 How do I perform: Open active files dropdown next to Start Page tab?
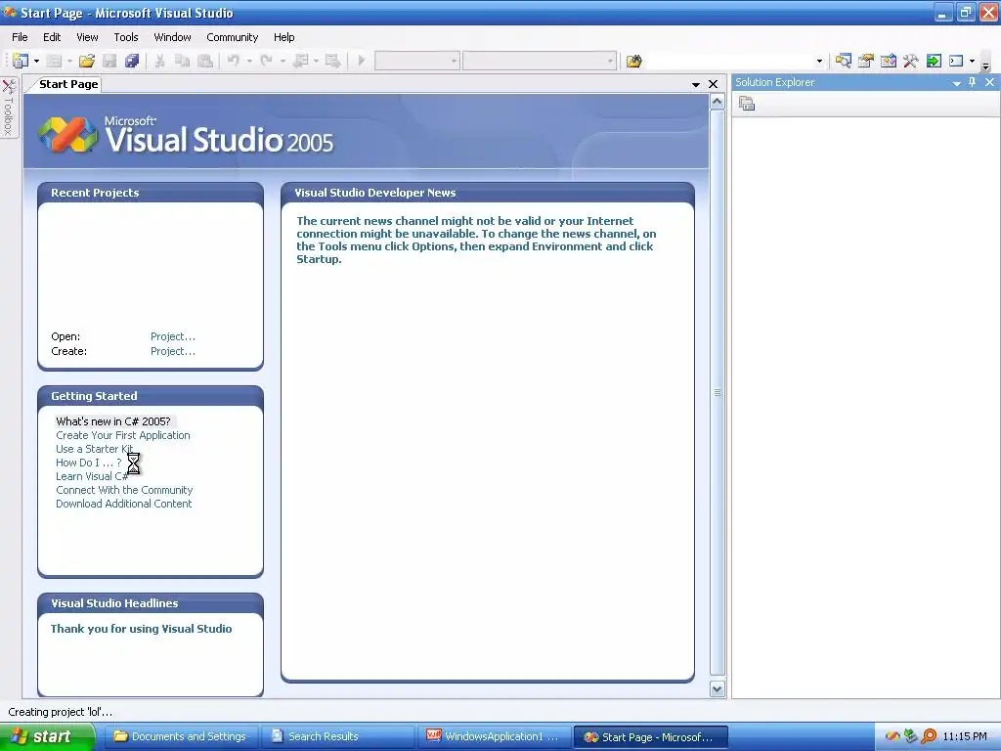[x=696, y=84]
